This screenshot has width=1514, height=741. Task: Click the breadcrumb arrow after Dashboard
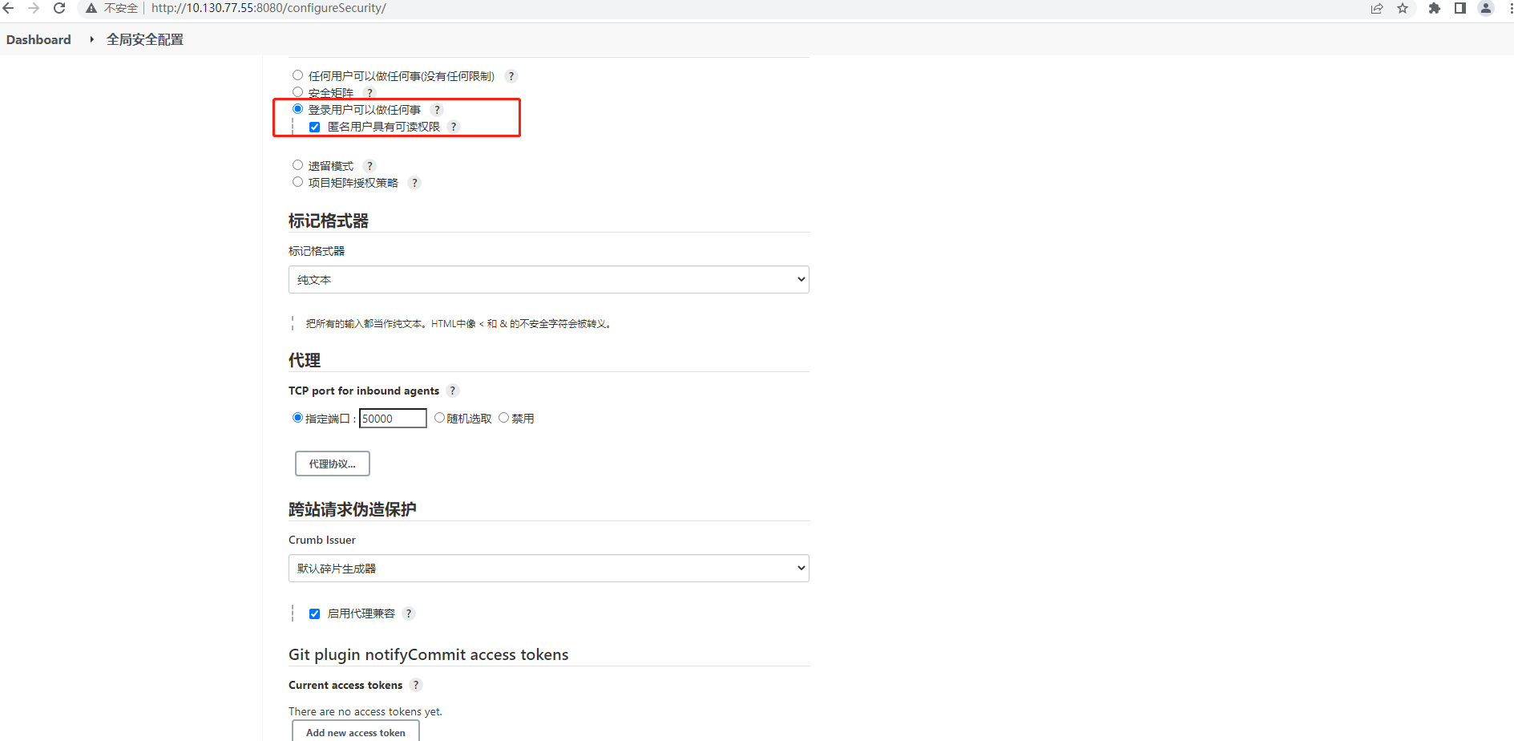91,39
